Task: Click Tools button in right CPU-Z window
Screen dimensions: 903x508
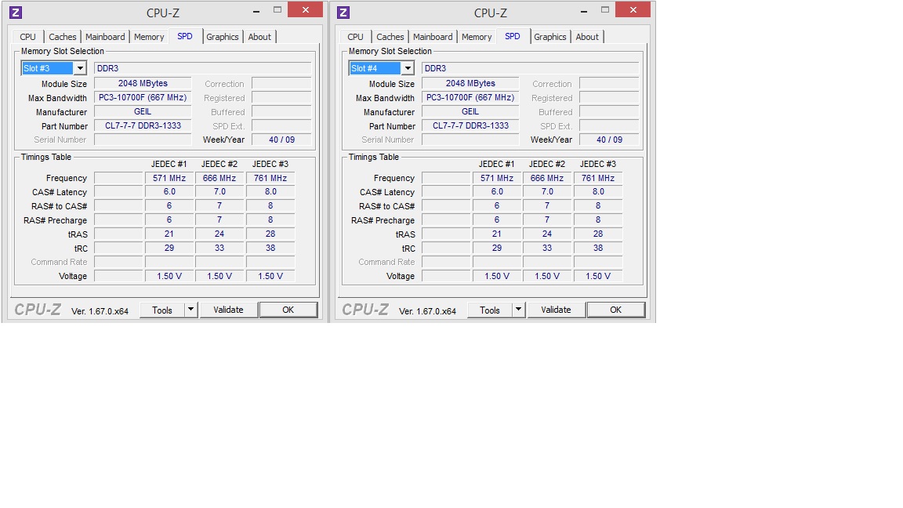Action: 489,310
